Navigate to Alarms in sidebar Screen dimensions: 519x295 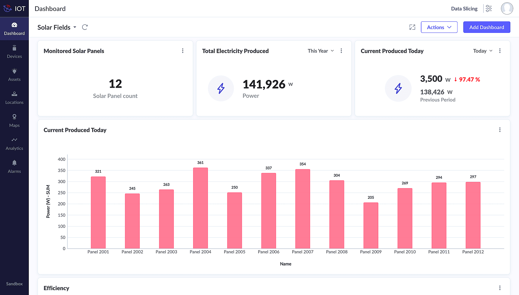pyautogui.click(x=14, y=167)
